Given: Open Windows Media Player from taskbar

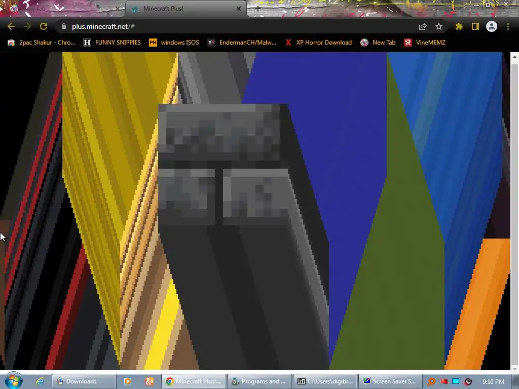Looking at the screenshot, I should point(127,381).
